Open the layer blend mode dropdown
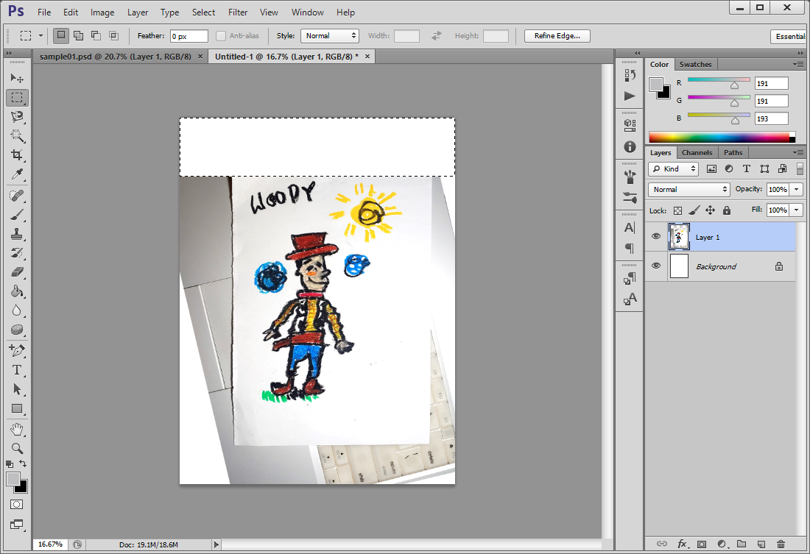The image size is (810, 554). coord(688,190)
